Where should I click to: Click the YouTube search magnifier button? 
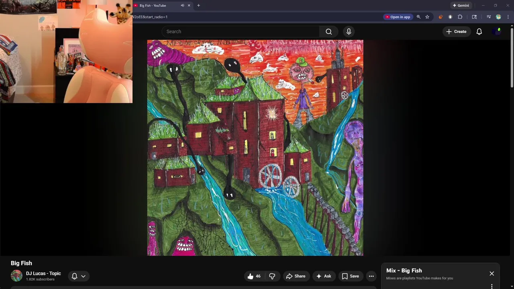[x=329, y=31]
